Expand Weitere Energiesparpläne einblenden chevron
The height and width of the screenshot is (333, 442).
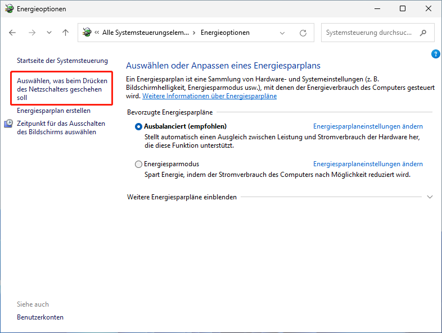pos(430,197)
